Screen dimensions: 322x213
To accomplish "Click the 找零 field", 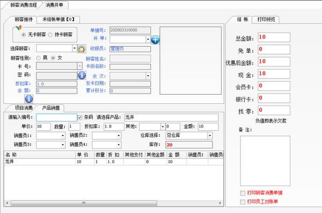I will 274,110.
